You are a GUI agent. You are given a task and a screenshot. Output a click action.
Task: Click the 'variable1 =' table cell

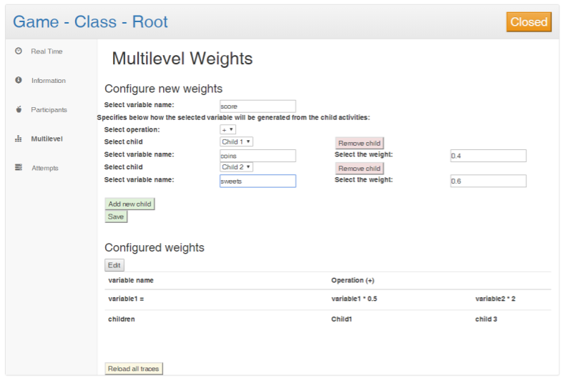pyautogui.click(x=127, y=299)
